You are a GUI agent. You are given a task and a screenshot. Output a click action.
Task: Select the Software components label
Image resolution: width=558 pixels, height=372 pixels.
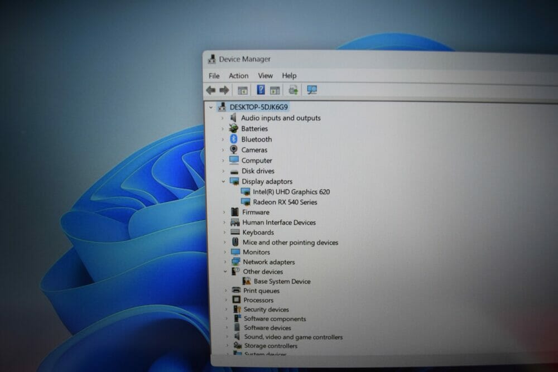275,318
